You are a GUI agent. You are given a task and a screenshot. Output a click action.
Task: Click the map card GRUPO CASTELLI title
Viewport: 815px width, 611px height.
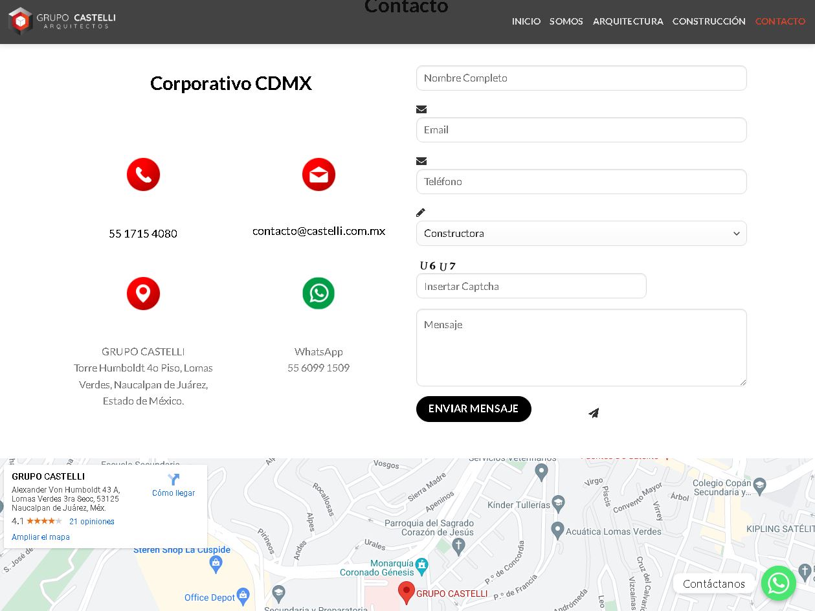point(49,476)
